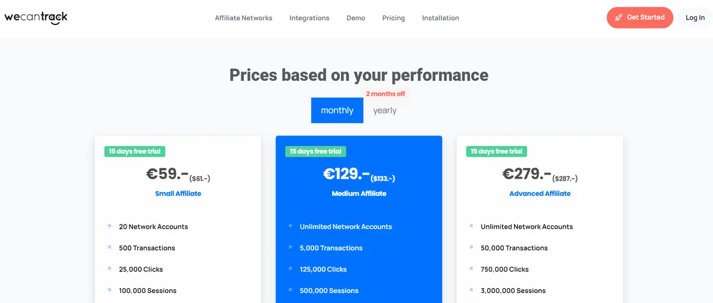Click the Small plan free trial badge

(134, 151)
